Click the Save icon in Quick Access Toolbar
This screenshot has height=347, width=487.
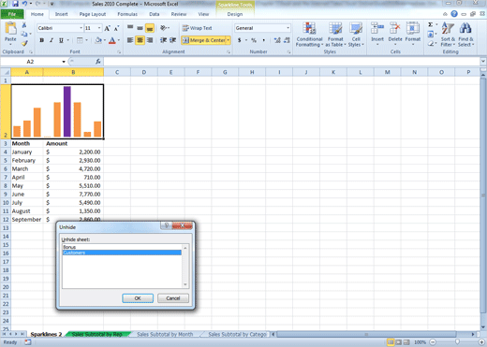tap(15, 4)
